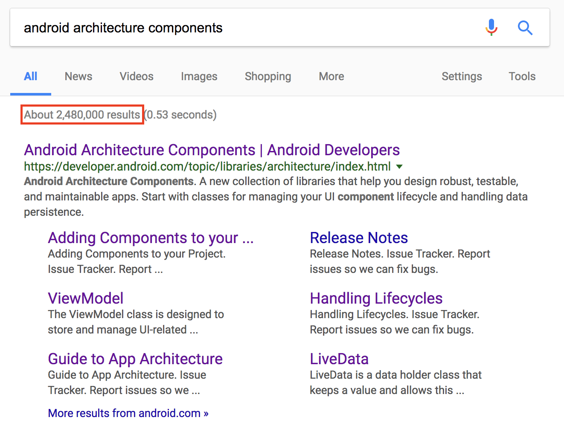564x429 pixels.
Task: Go to the Shopping tab
Action: click(268, 76)
